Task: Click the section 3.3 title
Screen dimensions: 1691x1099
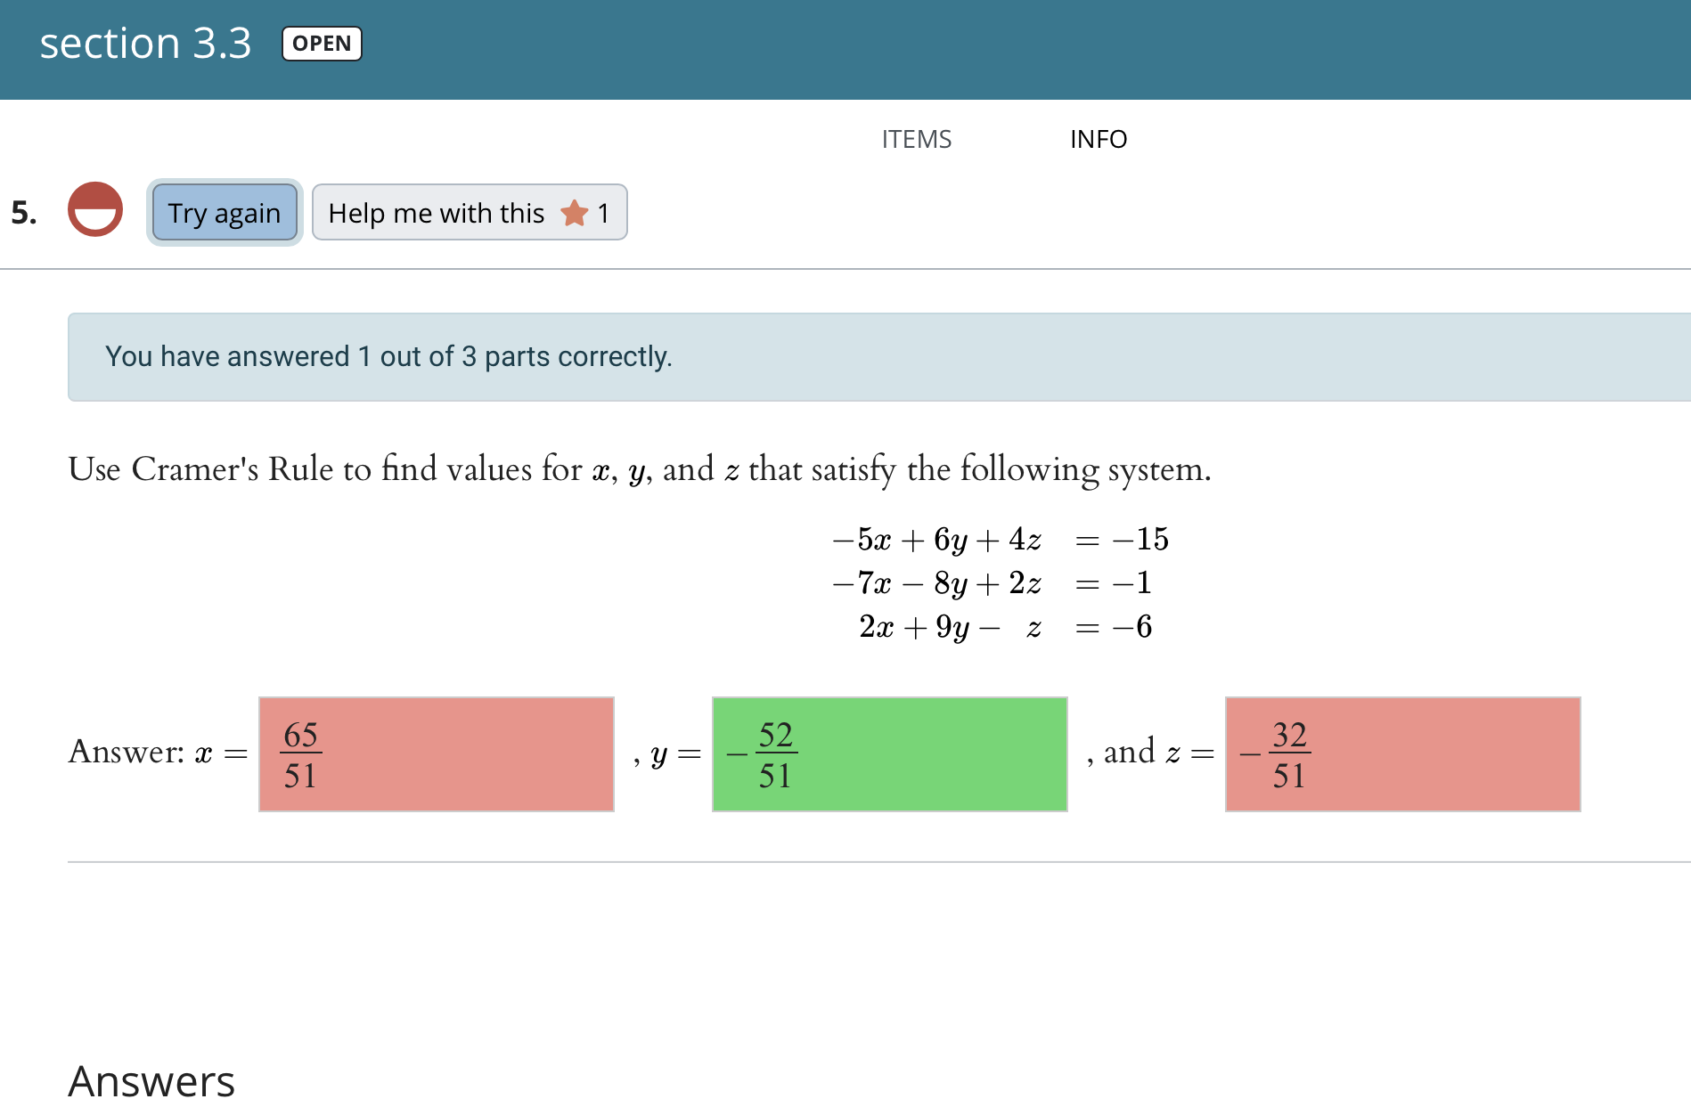Action: tap(146, 43)
